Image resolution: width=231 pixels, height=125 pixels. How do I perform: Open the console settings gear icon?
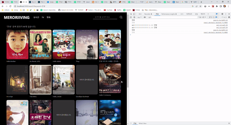[x=229, y=17]
